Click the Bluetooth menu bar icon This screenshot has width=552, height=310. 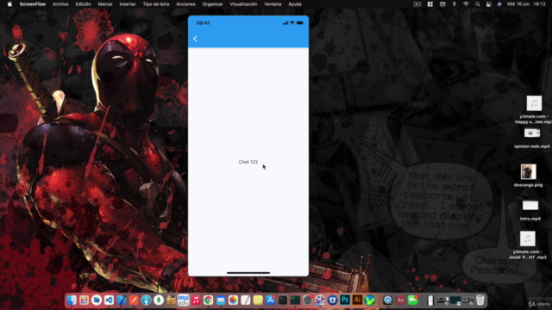click(455, 4)
